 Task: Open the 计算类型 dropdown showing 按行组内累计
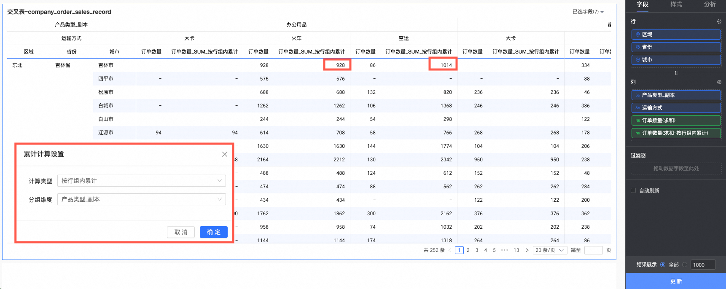pyautogui.click(x=142, y=181)
